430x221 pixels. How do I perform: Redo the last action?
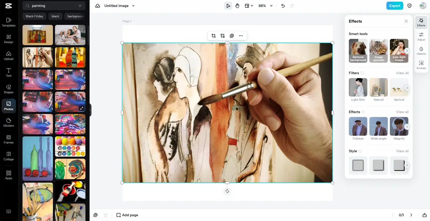tap(292, 6)
